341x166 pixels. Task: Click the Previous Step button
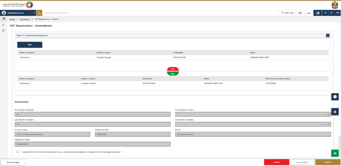(13, 162)
